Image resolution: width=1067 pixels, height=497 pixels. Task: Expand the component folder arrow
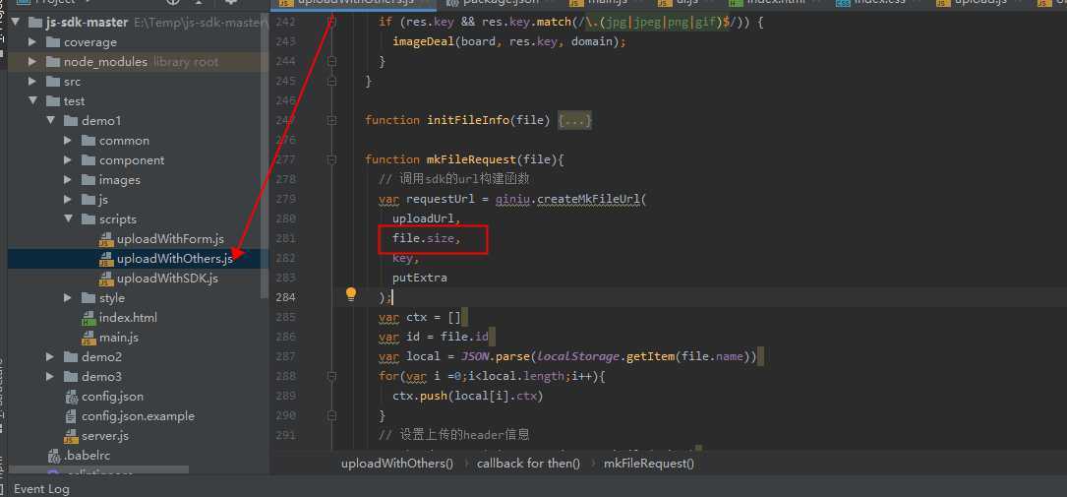(68, 160)
